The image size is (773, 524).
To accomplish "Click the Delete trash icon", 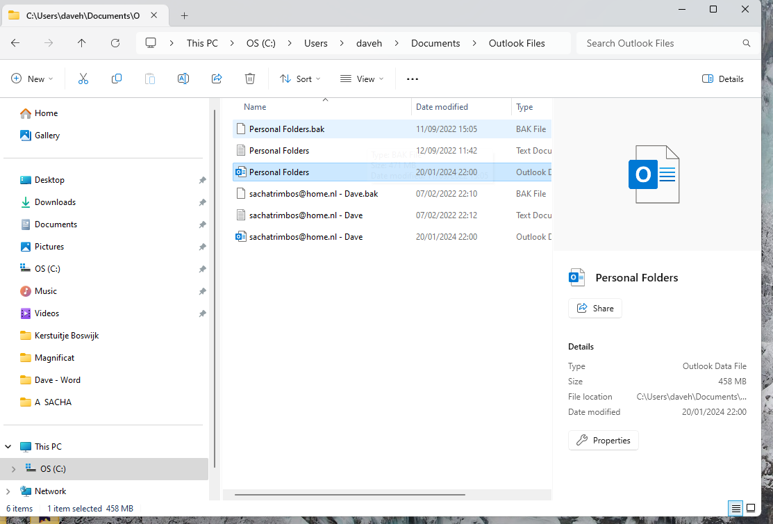I will [250, 79].
